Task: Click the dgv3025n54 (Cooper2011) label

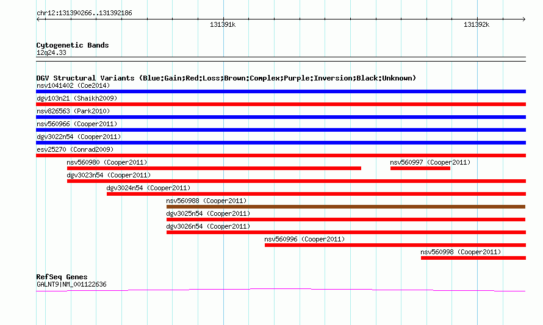Action: point(208,213)
